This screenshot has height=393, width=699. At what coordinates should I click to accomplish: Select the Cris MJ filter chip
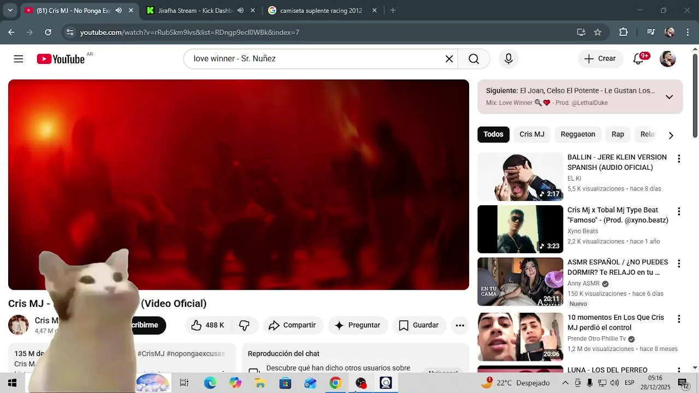point(532,134)
